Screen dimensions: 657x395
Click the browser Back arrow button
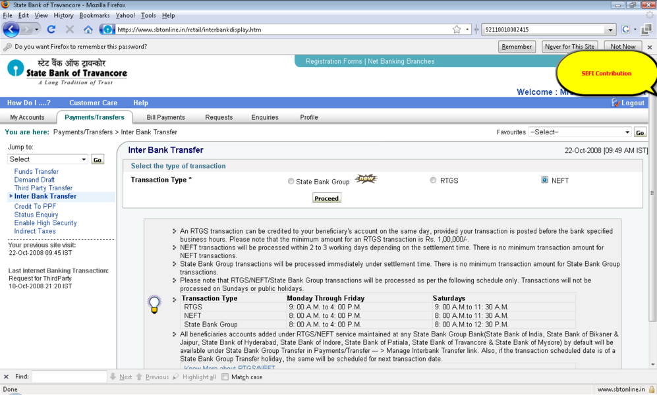click(11, 30)
